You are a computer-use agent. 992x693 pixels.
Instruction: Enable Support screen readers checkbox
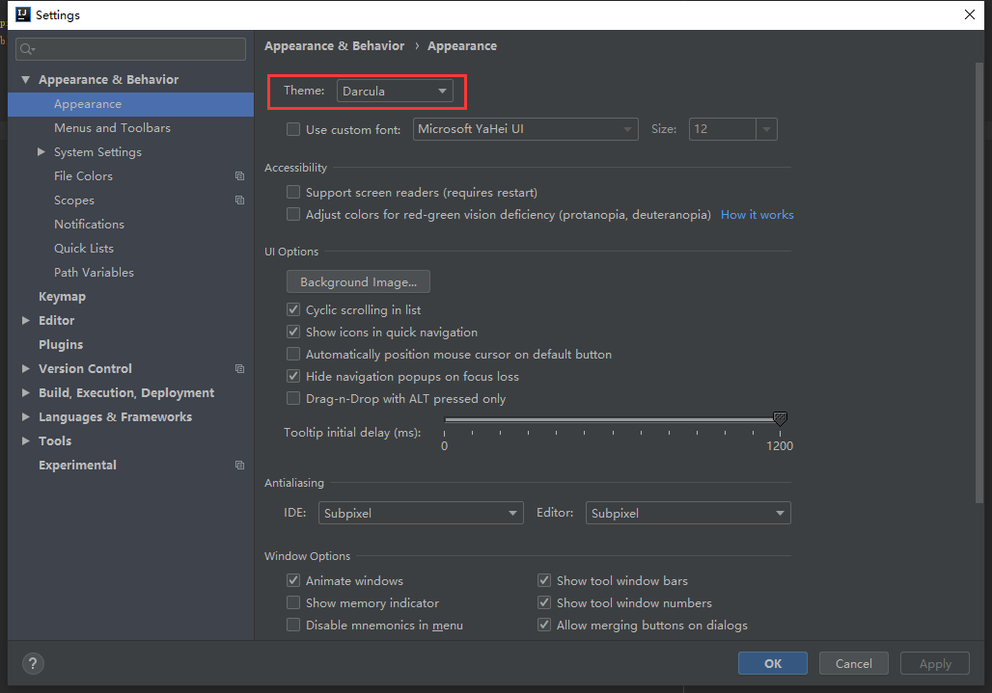(293, 192)
